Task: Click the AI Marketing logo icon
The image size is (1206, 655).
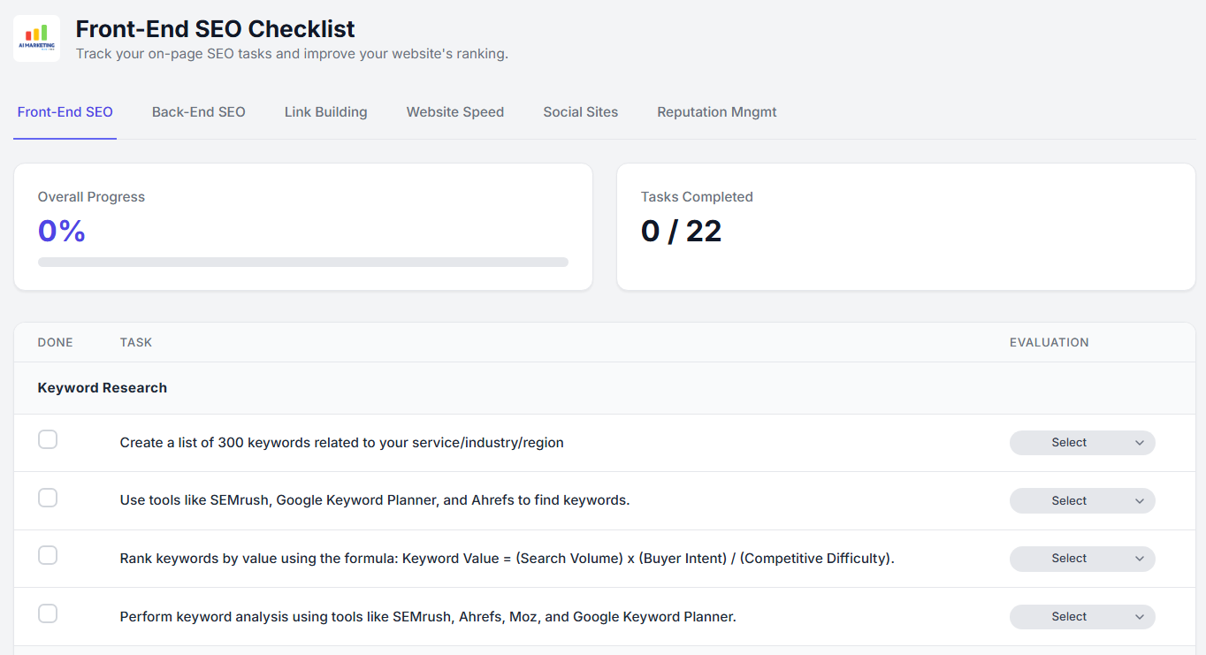Action: click(36, 38)
